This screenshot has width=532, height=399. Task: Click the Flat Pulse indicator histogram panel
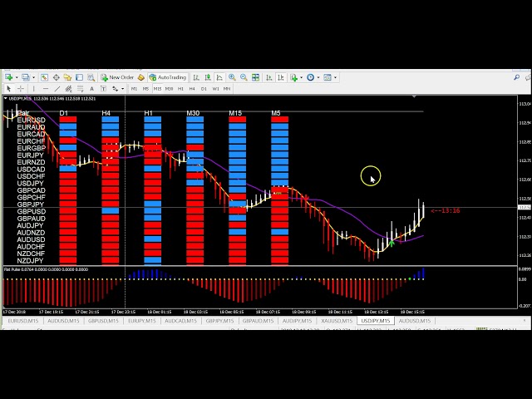pyautogui.click(x=249, y=287)
